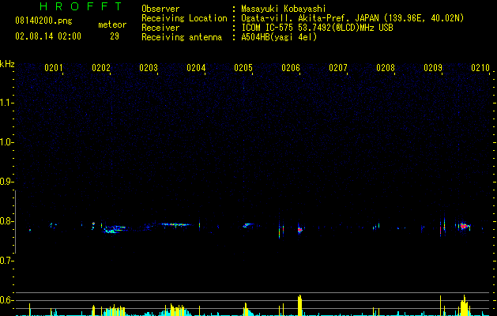Click the Receiving antenna label
Image resolution: width=497 pixels, height=316 pixels.
pos(182,37)
